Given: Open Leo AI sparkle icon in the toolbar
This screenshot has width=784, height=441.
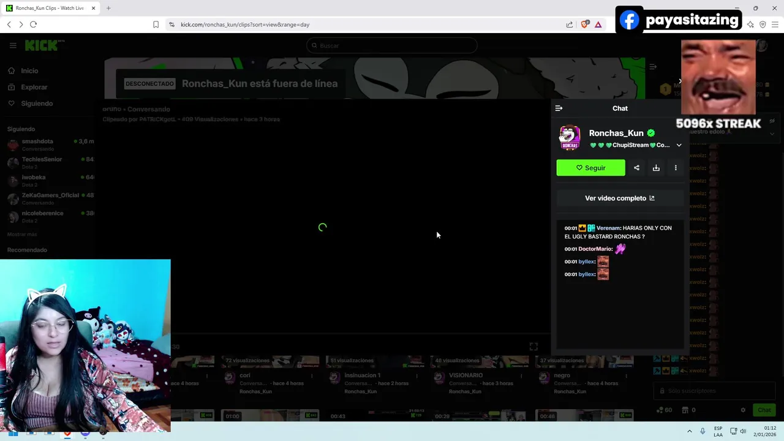Looking at the screenshot, I should 750,24.
